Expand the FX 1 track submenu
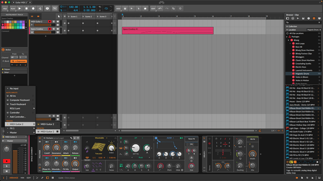The height and width of the screenshot is (181, 323). [20, 128]
